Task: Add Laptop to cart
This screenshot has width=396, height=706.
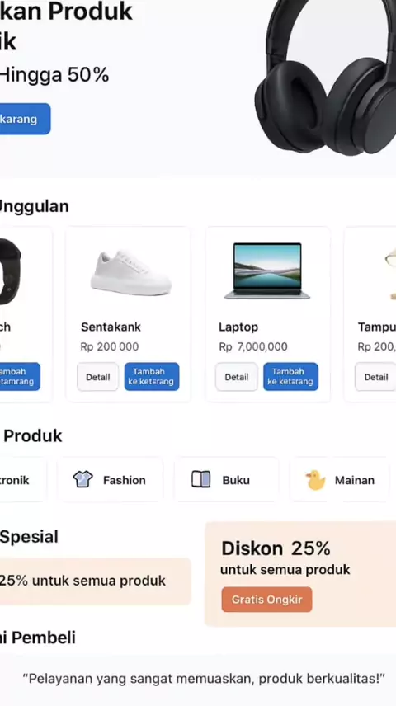Action: (x=290, y=376)
